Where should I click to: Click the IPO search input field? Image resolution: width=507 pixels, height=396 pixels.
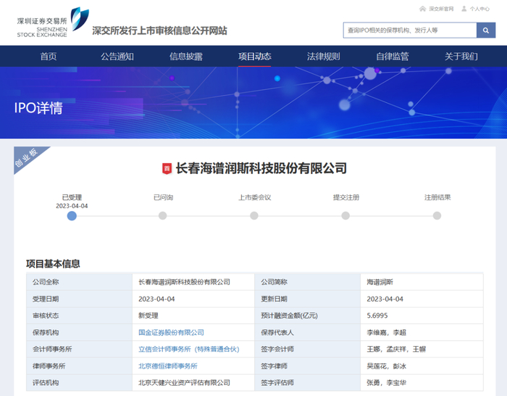[x=409, y=30]
